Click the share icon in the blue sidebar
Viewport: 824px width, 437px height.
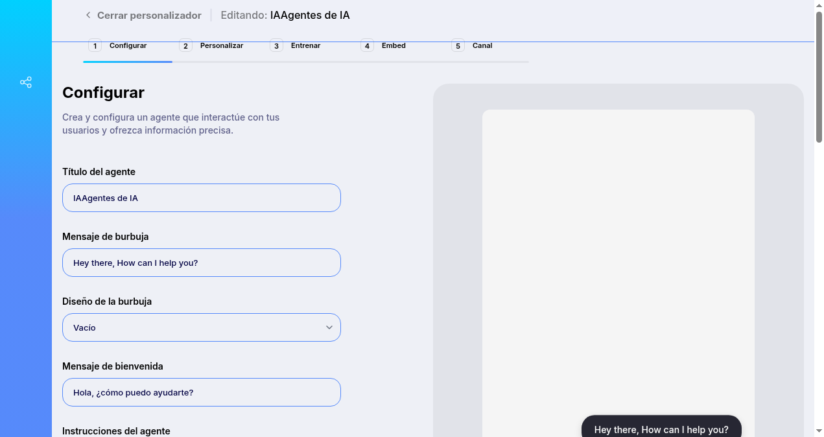coord(25,82)
